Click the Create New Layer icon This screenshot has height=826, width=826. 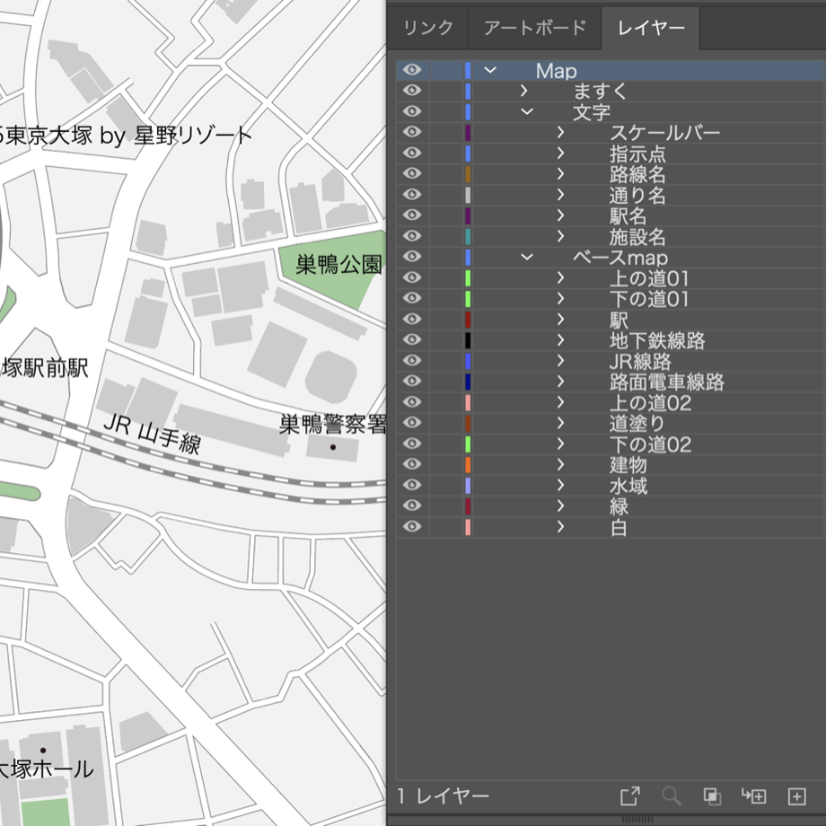click(796, 796)
